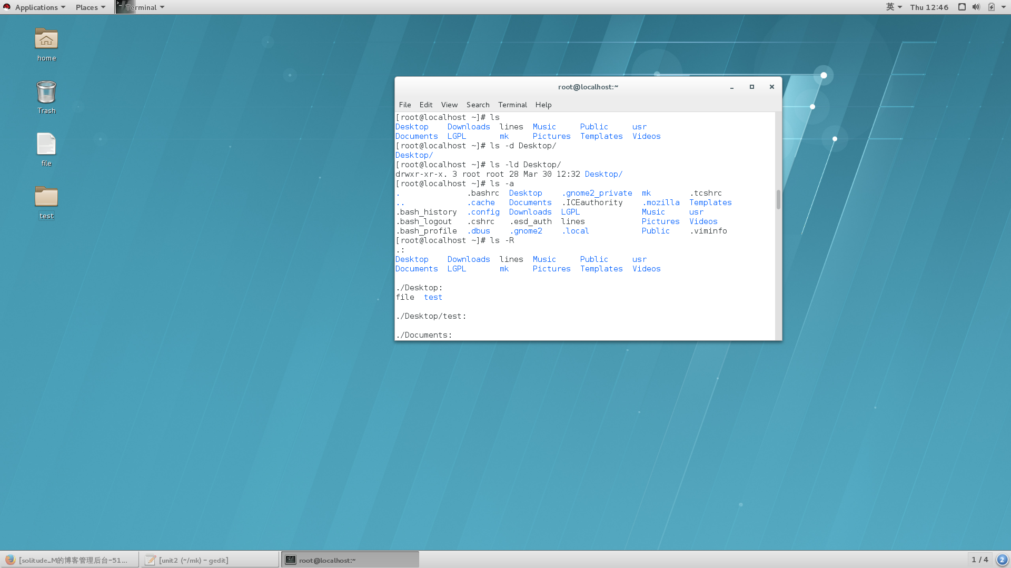Open the File menu in terminal
Image resolution: width=1011 pixels, height=568 pixels.
[x=405, y=105]
